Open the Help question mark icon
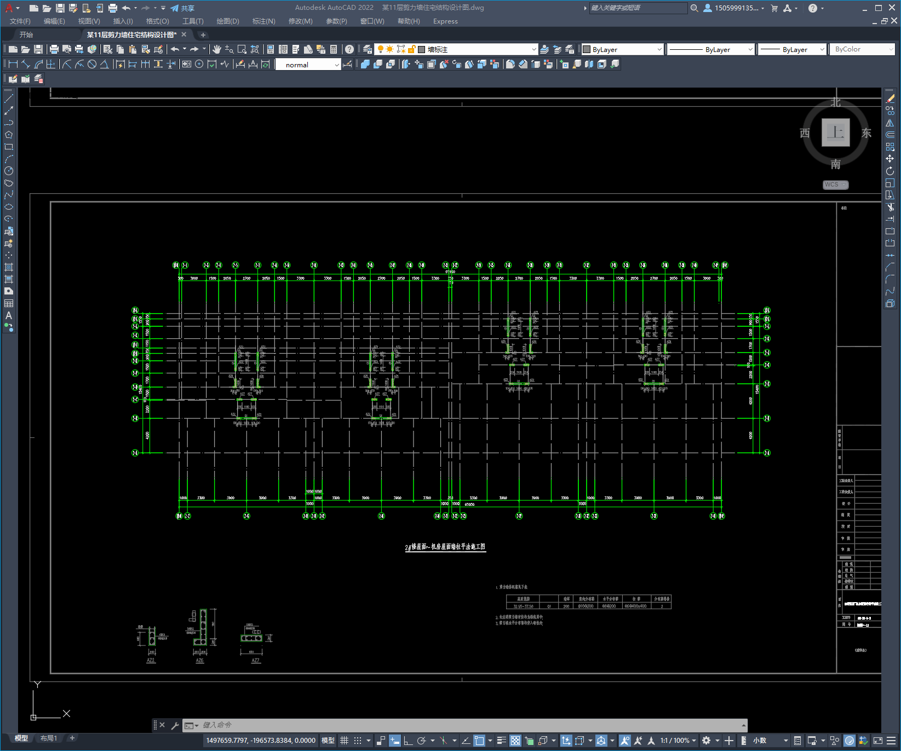The image size is (901, 751). click(x=349, y=49)
